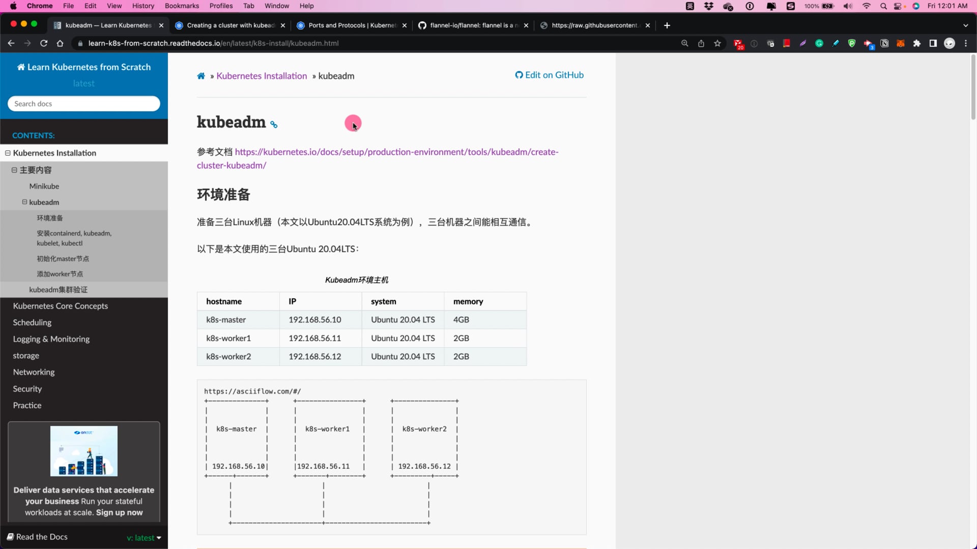Click the Search docs field

tap(84, 104)
